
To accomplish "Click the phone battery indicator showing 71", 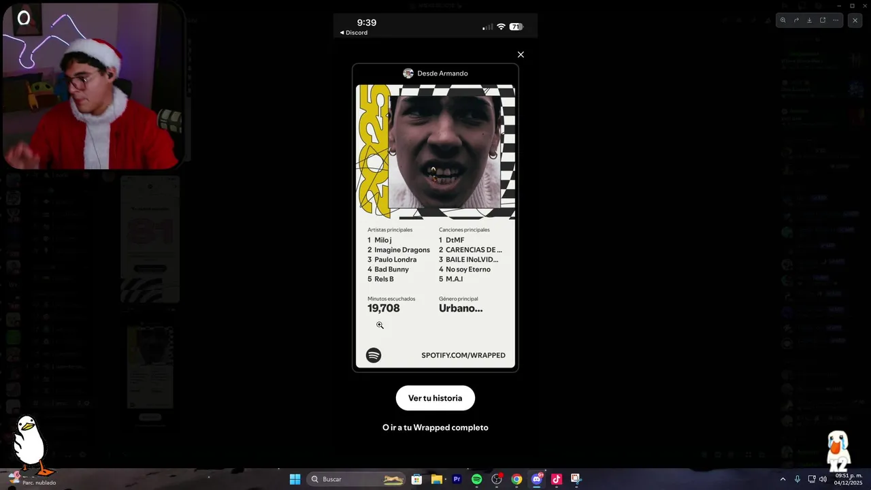I will 516,27.
